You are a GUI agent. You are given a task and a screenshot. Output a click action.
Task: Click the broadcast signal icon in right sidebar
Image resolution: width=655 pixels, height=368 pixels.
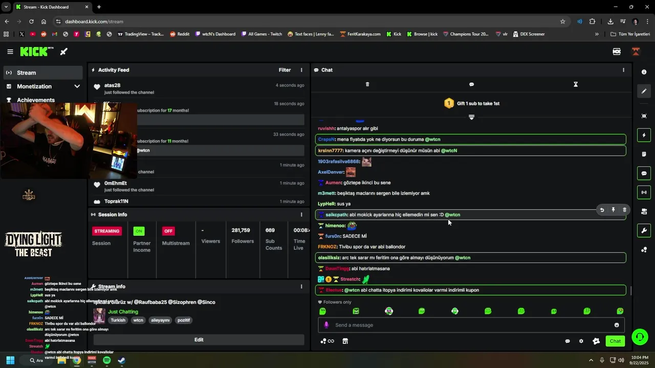pyautogui.click(x=644, y=193)
